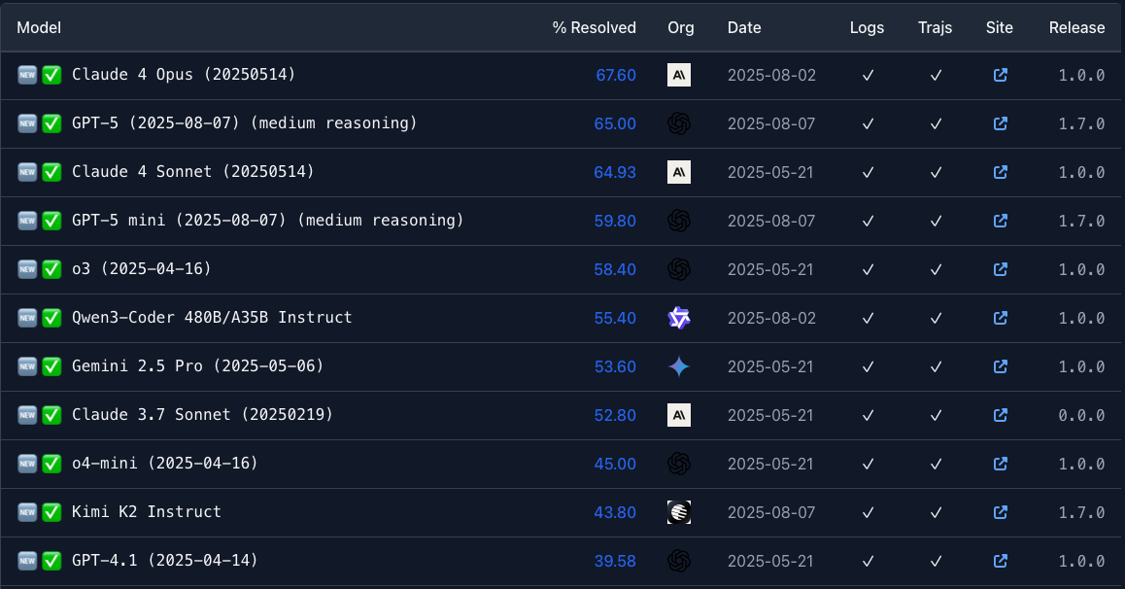This screenshot has width=1125, height=589.
Task: Open the 59.80 resolved score link
Action: (615, 221)
